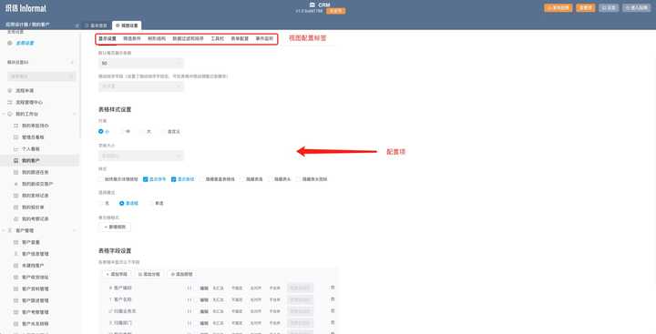Click the 全局设置 gear icon in the sidebar
Image resolution: width=656 pixels, height=334 pixels.
coord(10,43)
